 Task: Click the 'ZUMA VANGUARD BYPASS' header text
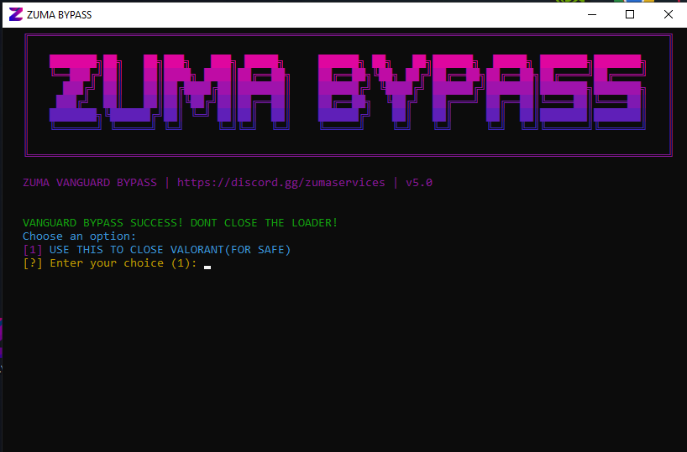tap(90, 183)
